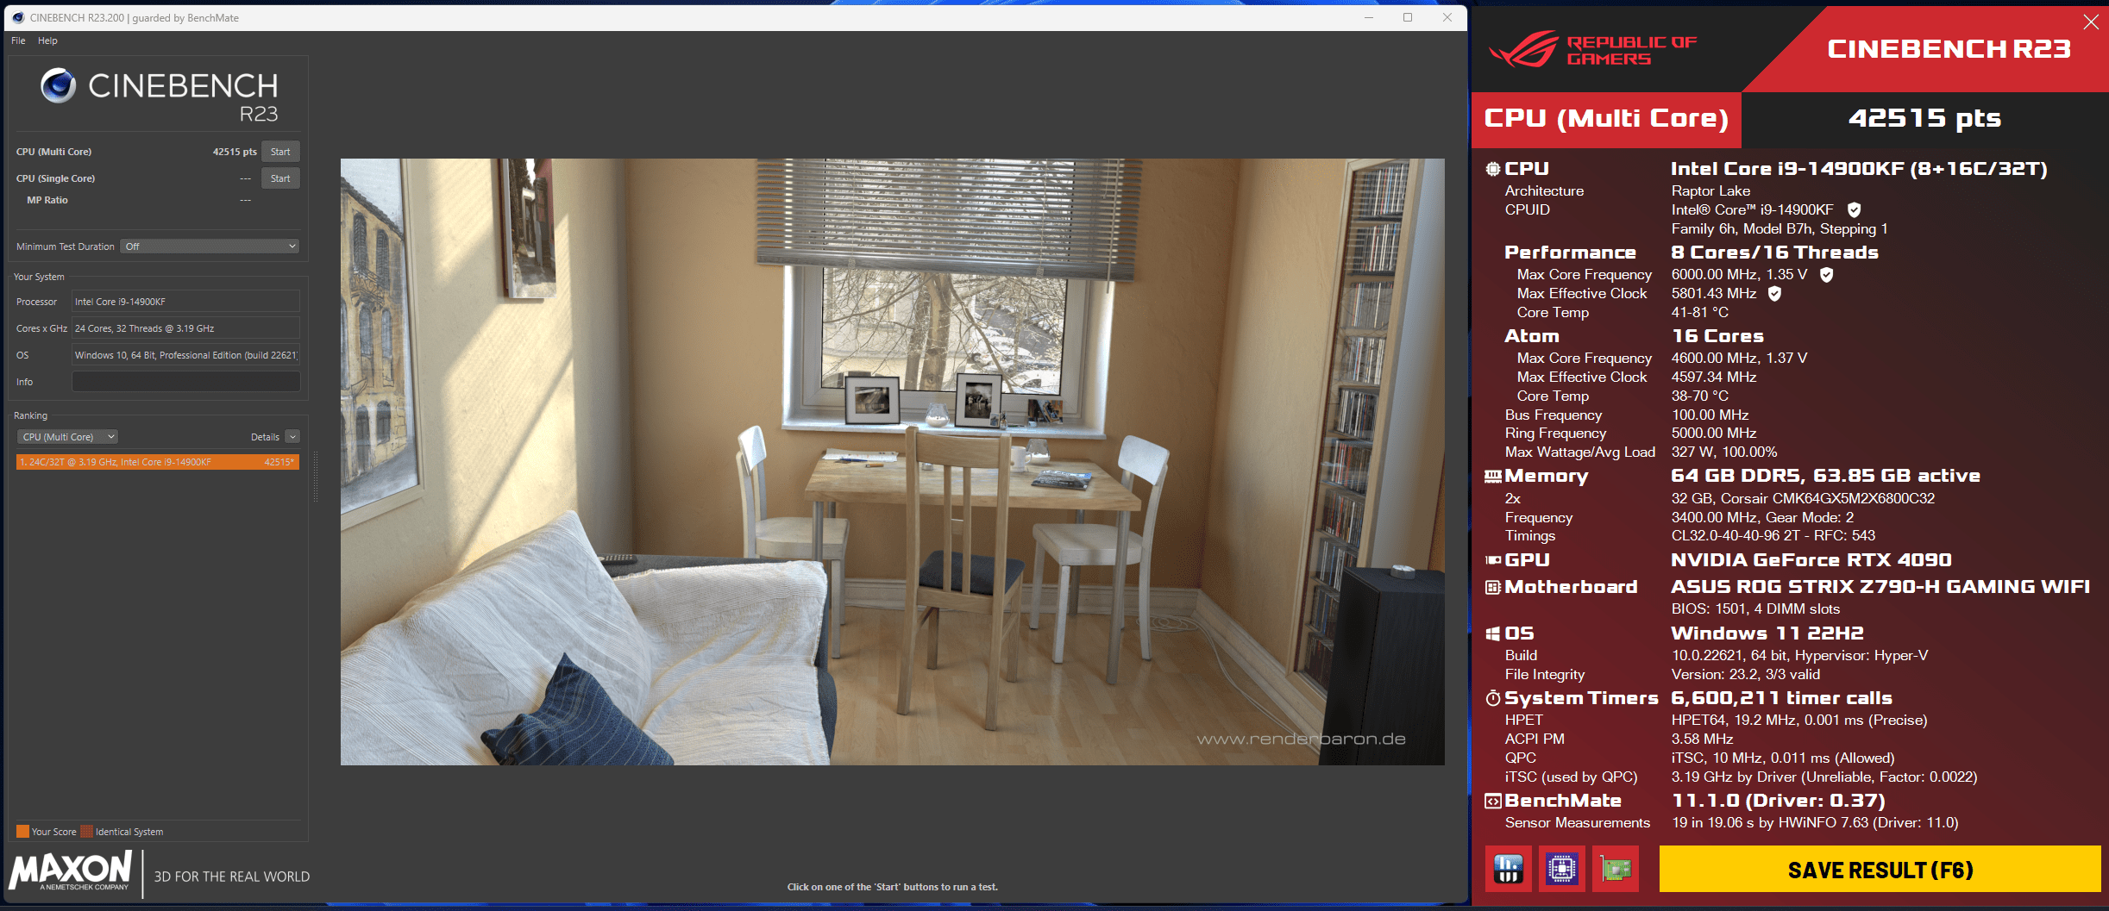
Task: Click the sidebar "42515 pts" score
Action: click(x=235, y=152)
